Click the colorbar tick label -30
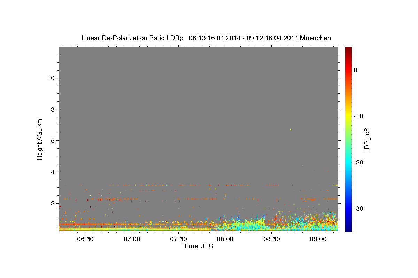The width and height of the screenshot is (418, 278). [x=359, y=208]
